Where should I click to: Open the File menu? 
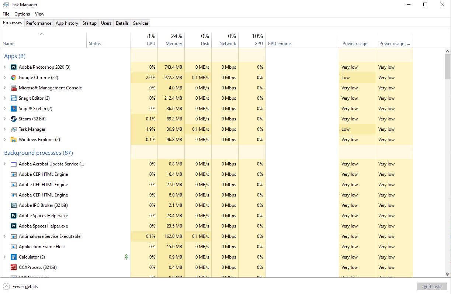click(x=6, y=14)
